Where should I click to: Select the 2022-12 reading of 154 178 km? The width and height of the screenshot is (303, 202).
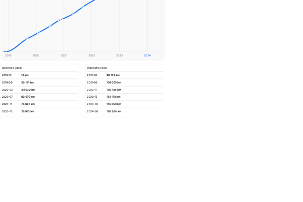coord(125,97)
